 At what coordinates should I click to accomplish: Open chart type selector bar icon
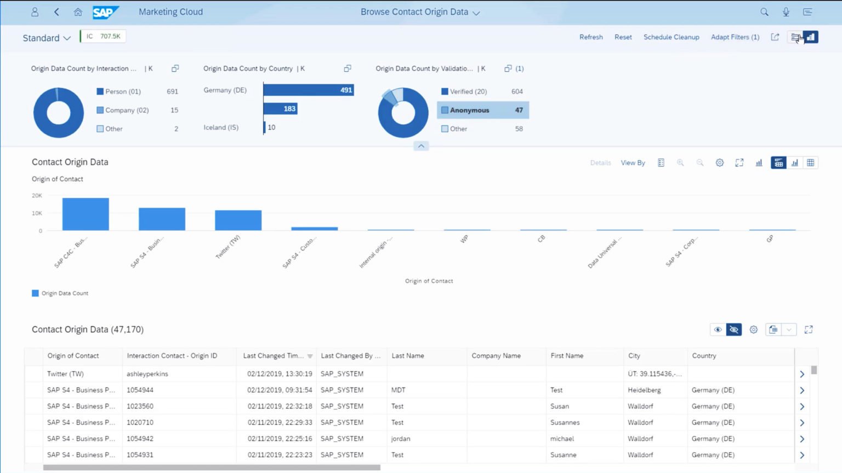(x=759, y=163)
